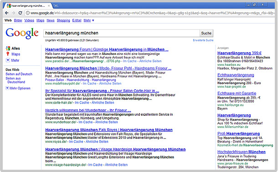
Task: Click the Google logo
Action: (22, 33)
